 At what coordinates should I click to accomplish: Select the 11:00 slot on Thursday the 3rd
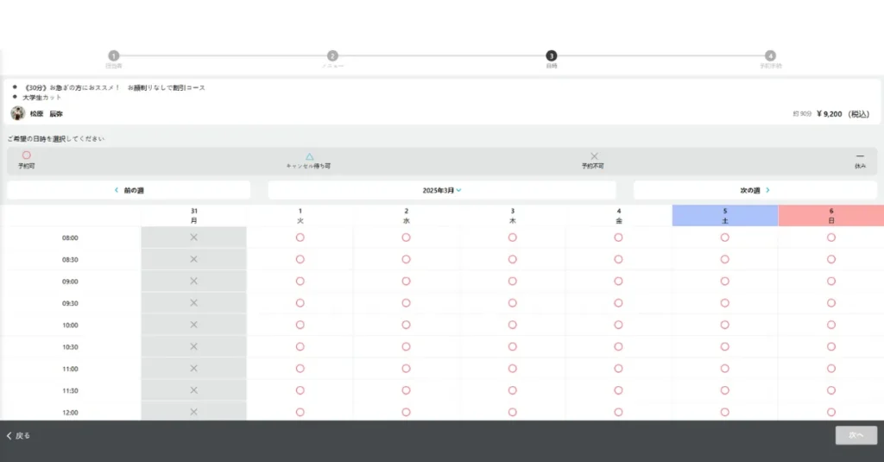click(512, 369)
